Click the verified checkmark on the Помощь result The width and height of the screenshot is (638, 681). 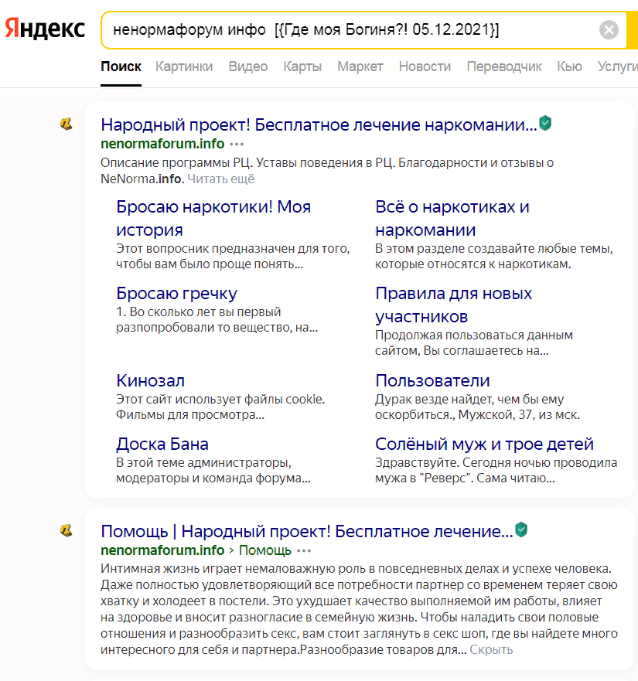[x=520, y=529]
